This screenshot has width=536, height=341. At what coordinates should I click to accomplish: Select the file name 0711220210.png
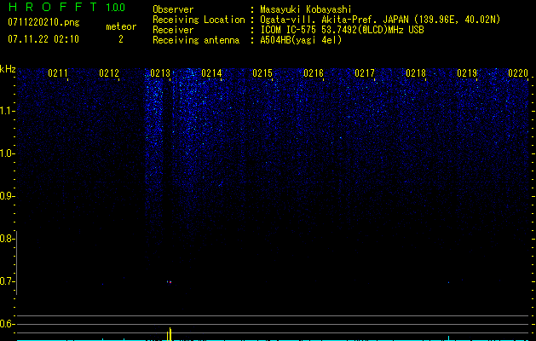point(43,23)
